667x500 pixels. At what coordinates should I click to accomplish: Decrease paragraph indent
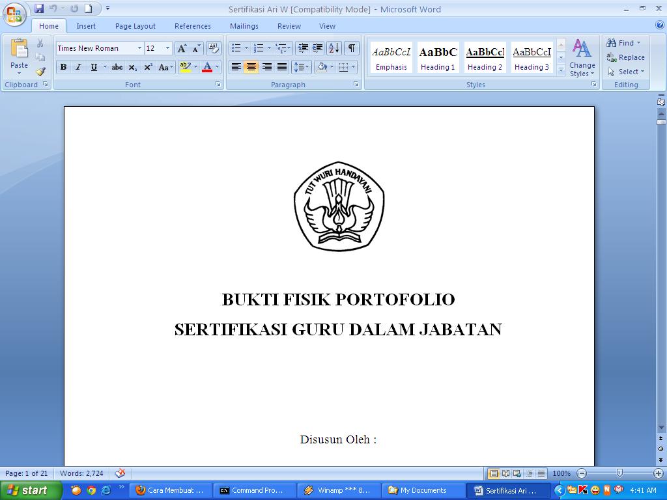[x=303, y=48]
